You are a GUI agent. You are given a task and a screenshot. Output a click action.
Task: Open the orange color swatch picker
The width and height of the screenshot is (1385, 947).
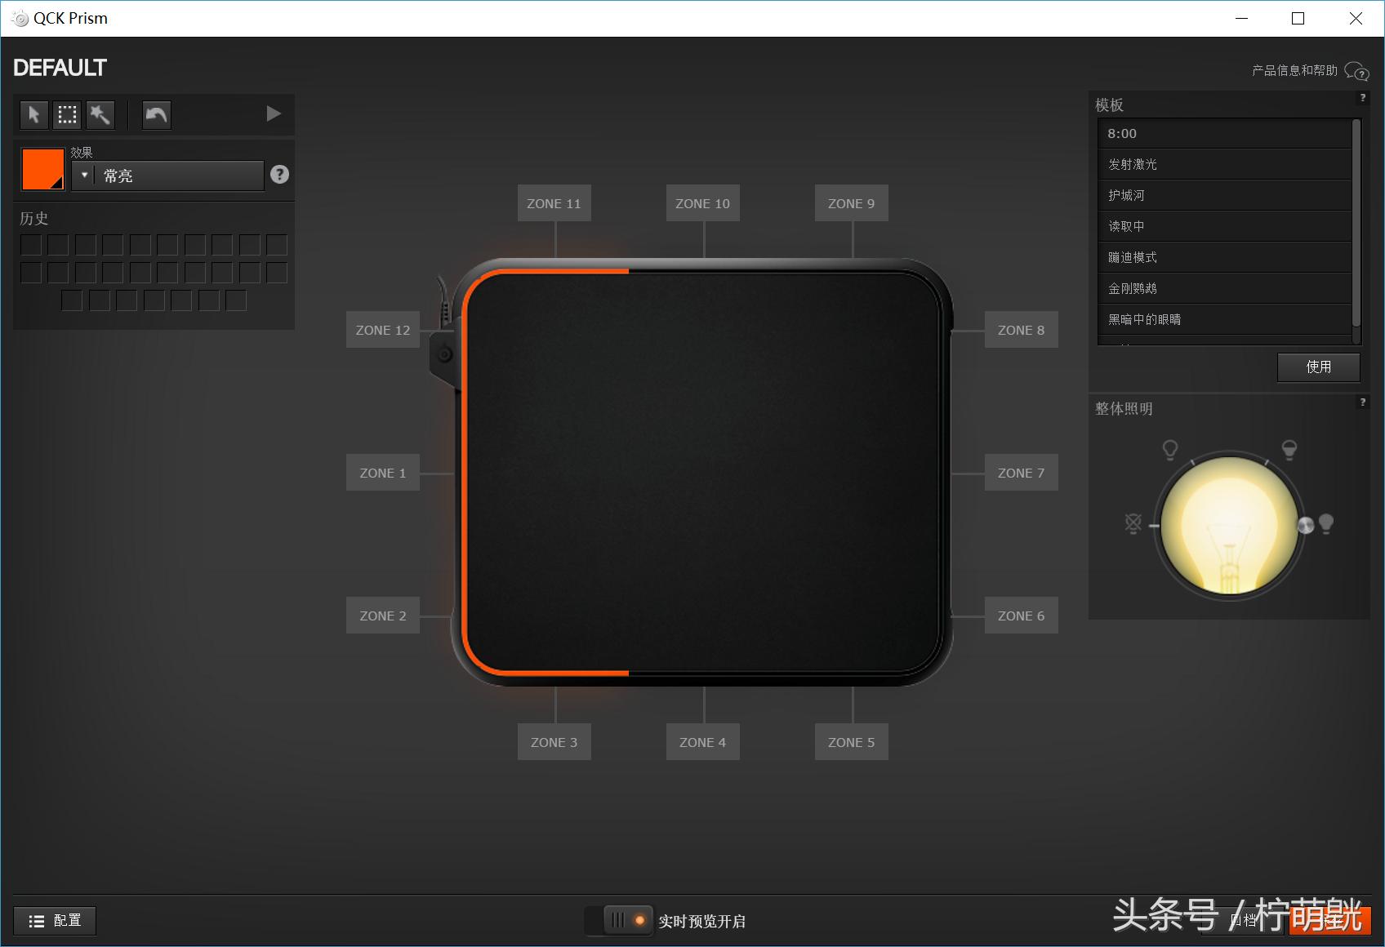point(42,169)
